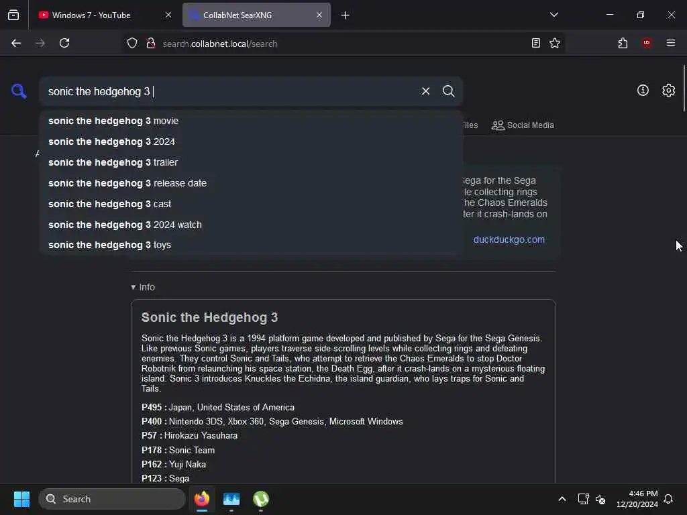The height and width of the screenshot is (515, 687).
Task: Open Firefox from the taskbar
Action: click(x=202, y=499)
